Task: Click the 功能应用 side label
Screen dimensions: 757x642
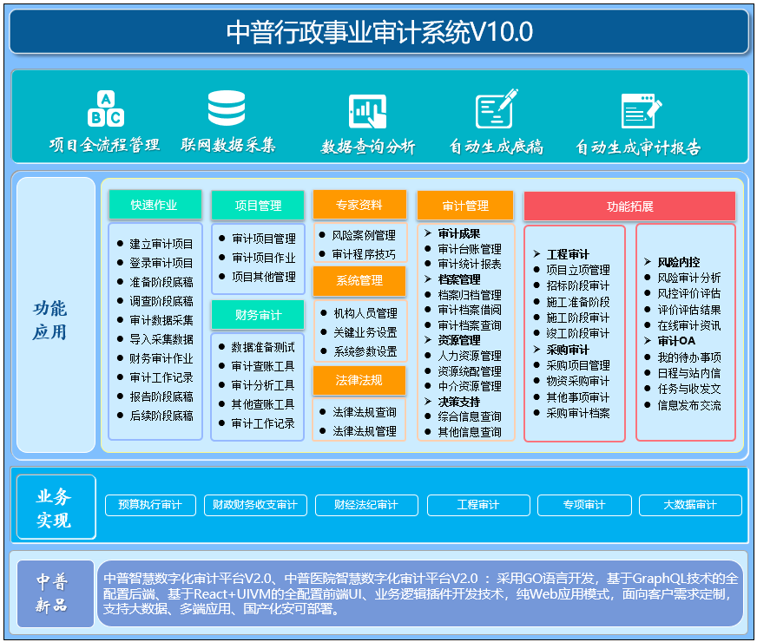Action: [x=56, y=315]
